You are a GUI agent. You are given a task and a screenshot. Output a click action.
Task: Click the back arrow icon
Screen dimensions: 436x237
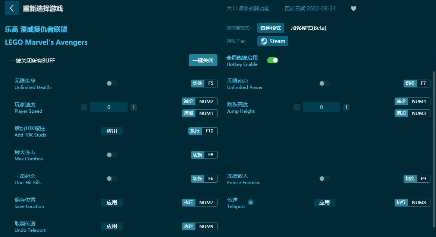pyautogui.click(x=12, y=8)
